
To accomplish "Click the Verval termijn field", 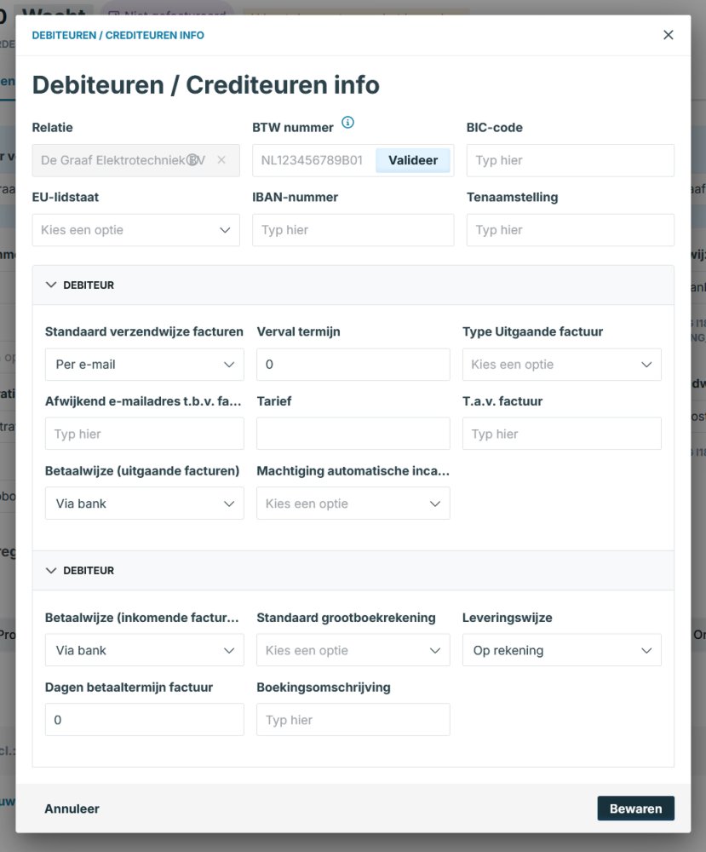I will (x=353, y=365).
